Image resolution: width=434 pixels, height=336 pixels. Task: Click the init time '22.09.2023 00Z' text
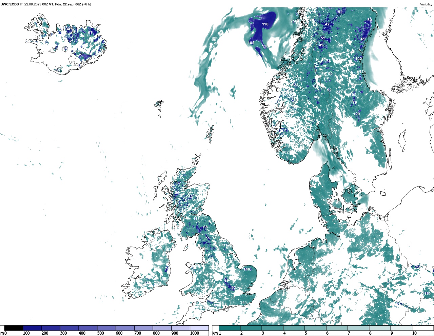[36, 4]
